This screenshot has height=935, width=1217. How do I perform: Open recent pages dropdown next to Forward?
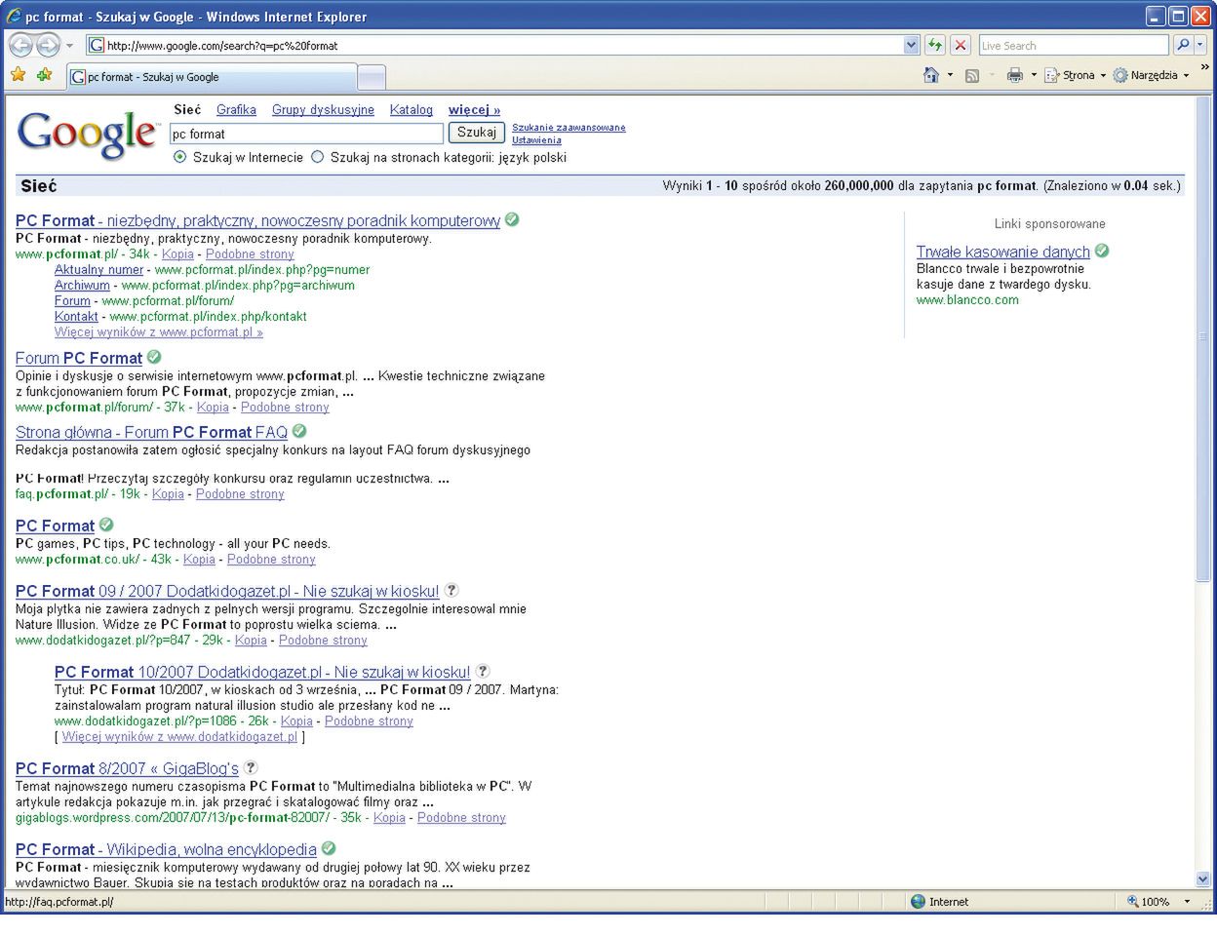click(69, 46)
